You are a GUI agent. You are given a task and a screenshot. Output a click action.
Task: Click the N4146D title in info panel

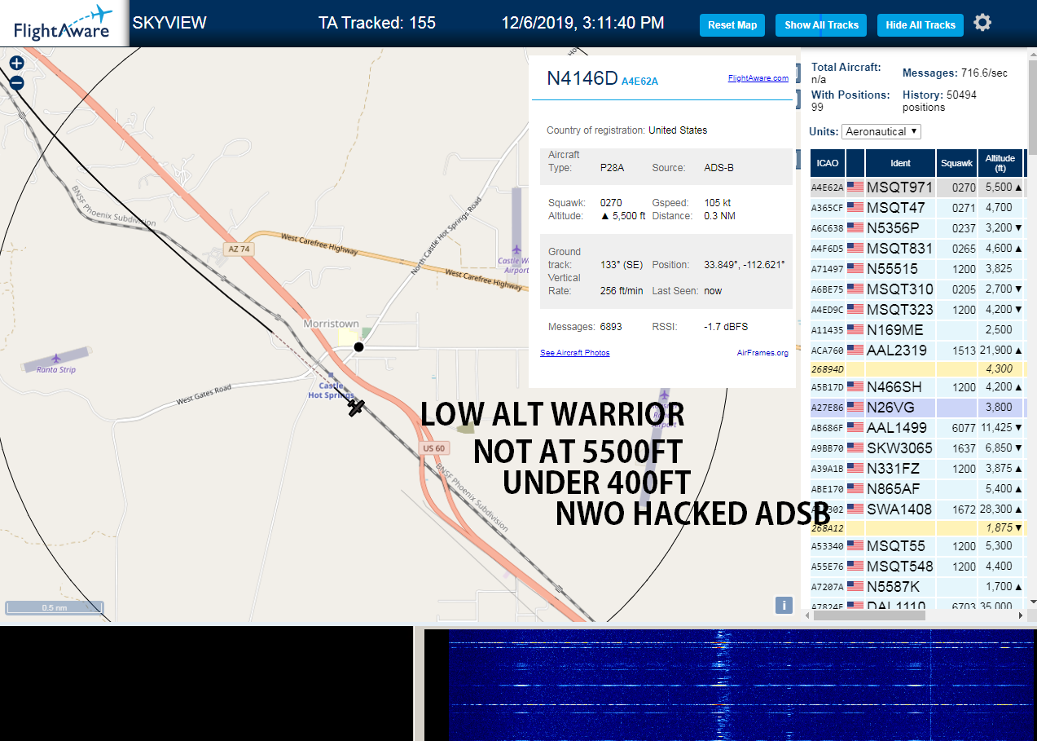coord(582,78)
